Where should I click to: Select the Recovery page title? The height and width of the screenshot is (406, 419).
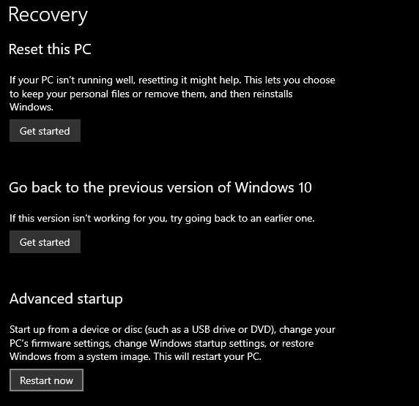(48, 15)
